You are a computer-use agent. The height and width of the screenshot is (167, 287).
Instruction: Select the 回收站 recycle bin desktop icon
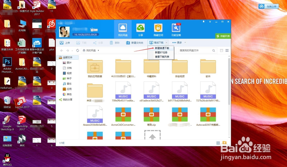pos(7,102)
